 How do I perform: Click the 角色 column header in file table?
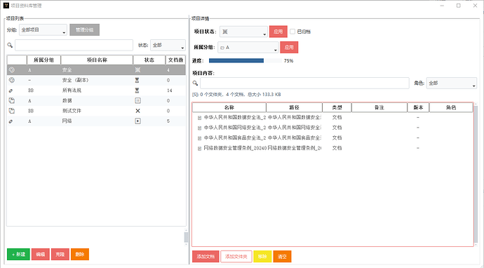451,107
